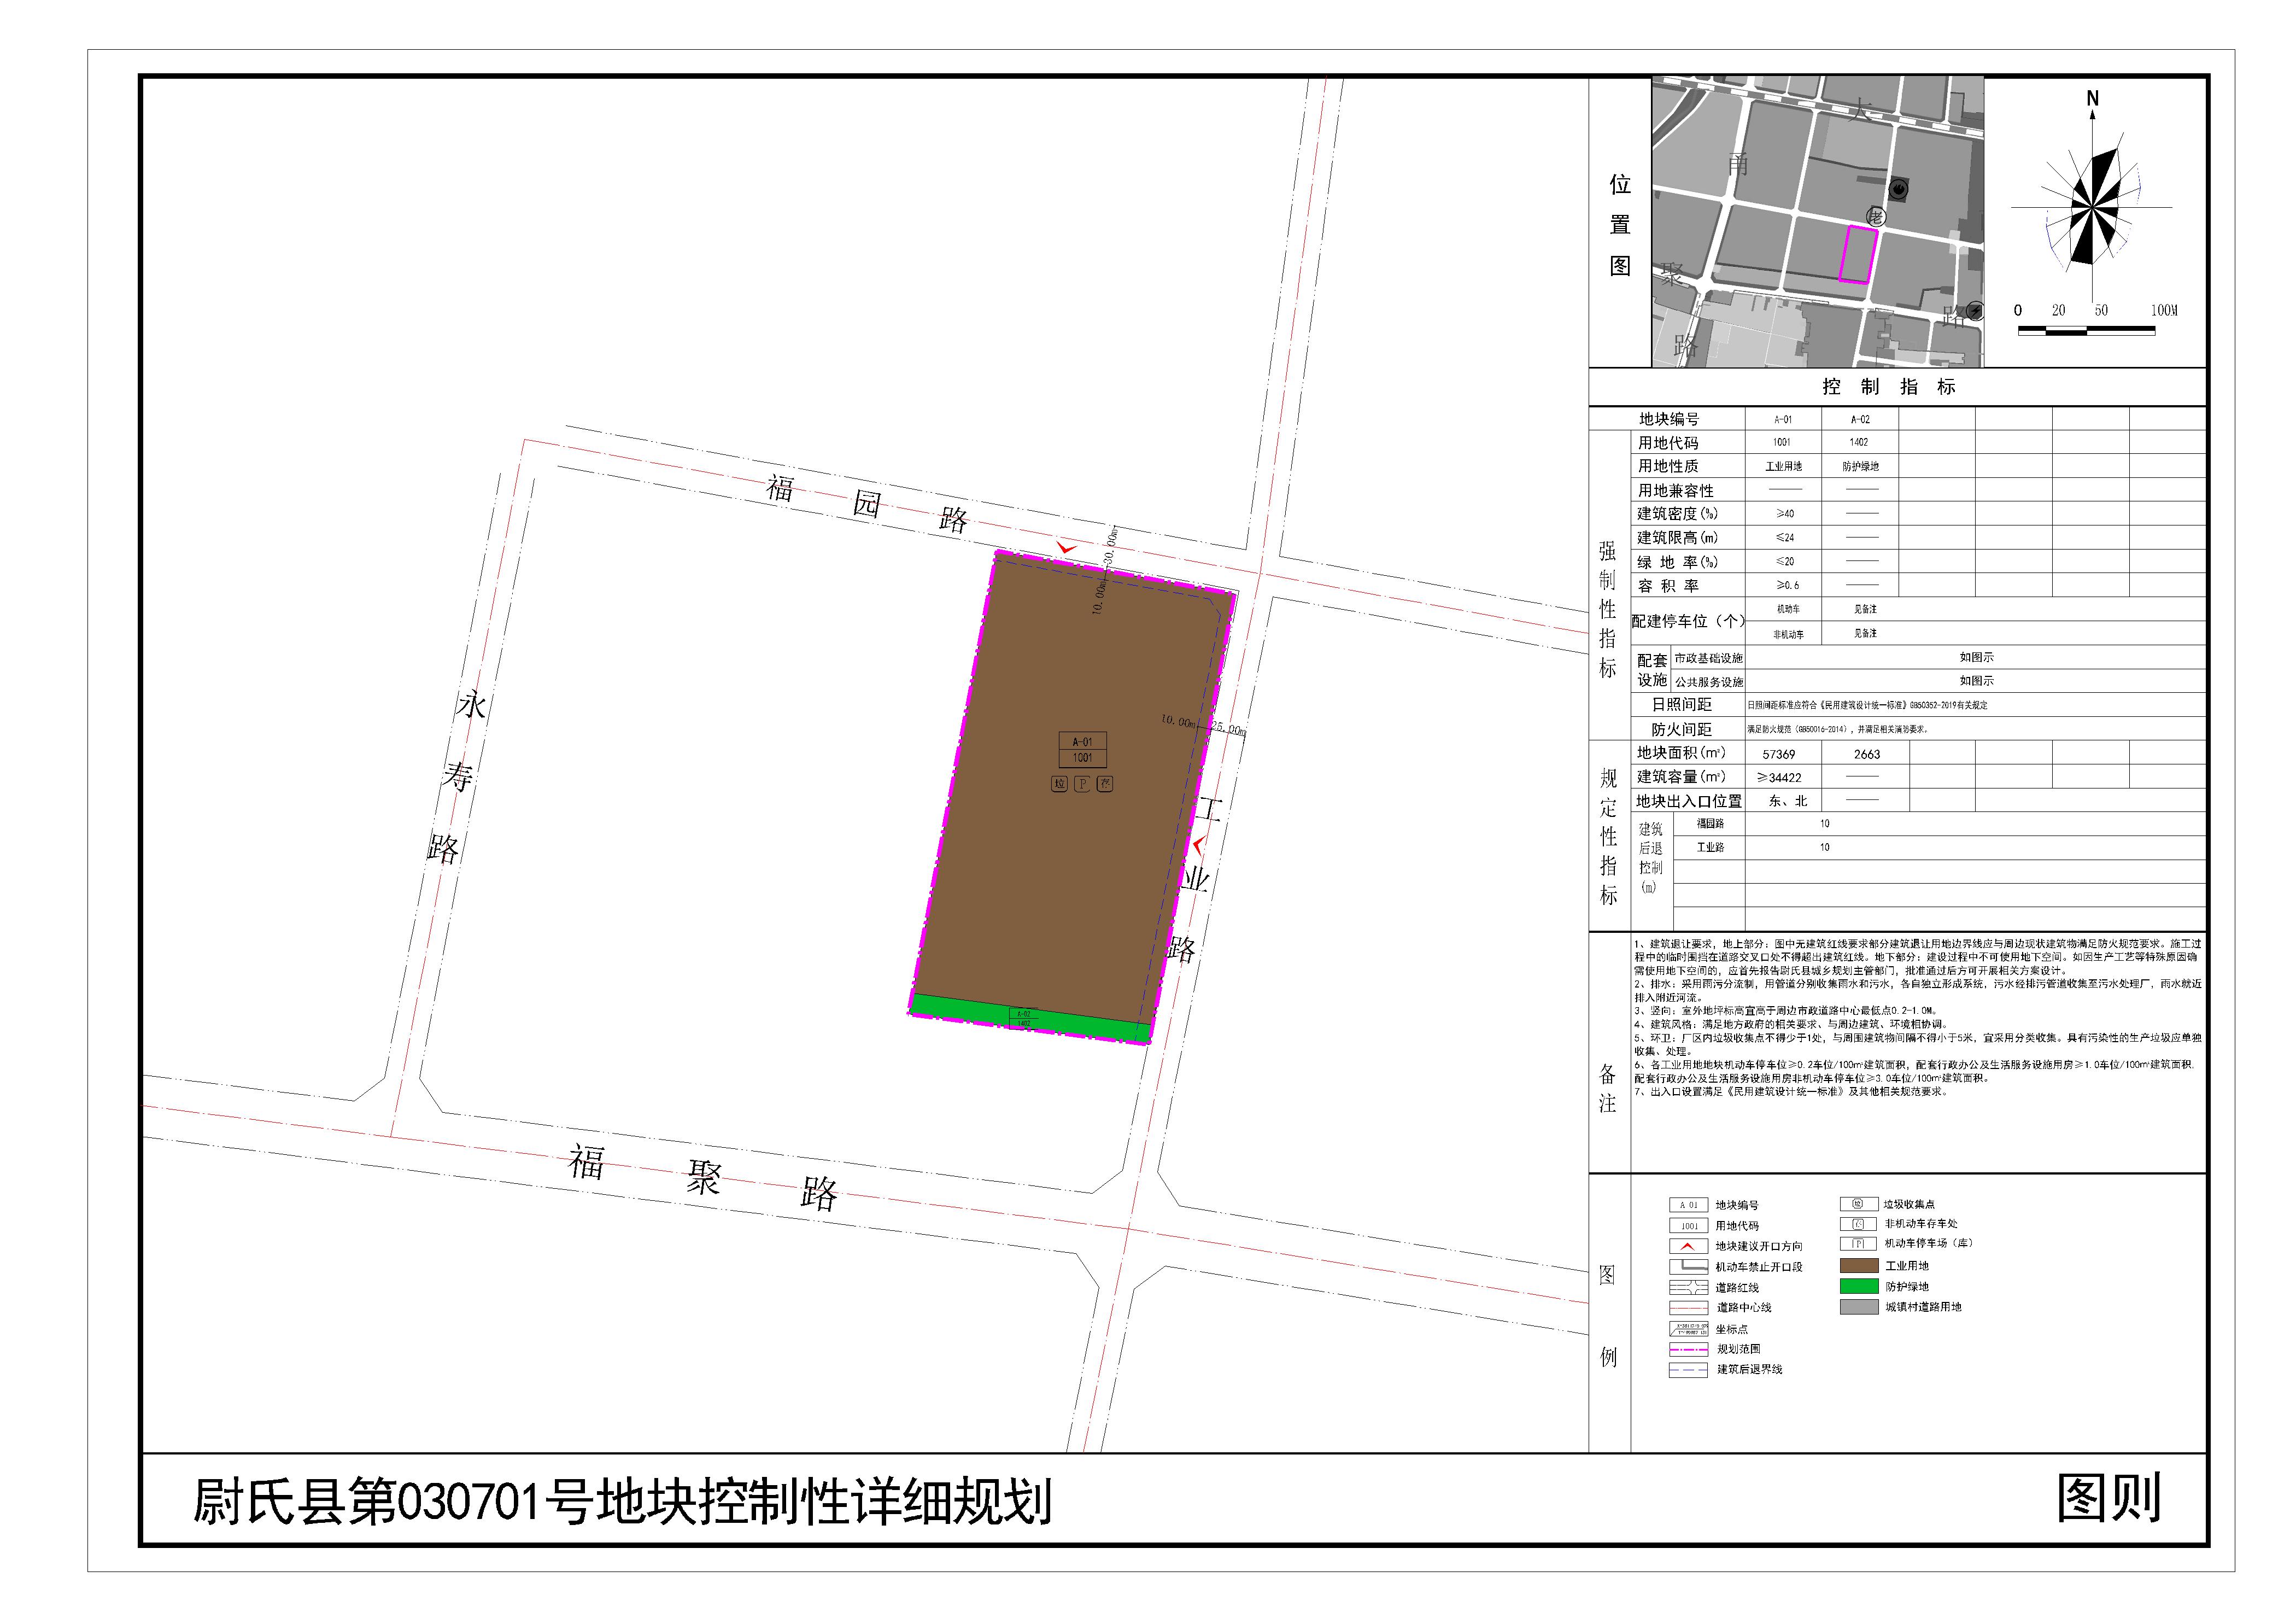This screenshot has width=2296, height=1624.
Task: Click the 机动车停车场 P legend symbol box
Action: point(1858,1244)
